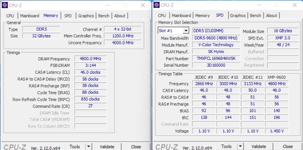Viewport: 303px width, 150px height.
Task: Click XMP-9600 tRAS 140 cell
Action: point(277,111)
